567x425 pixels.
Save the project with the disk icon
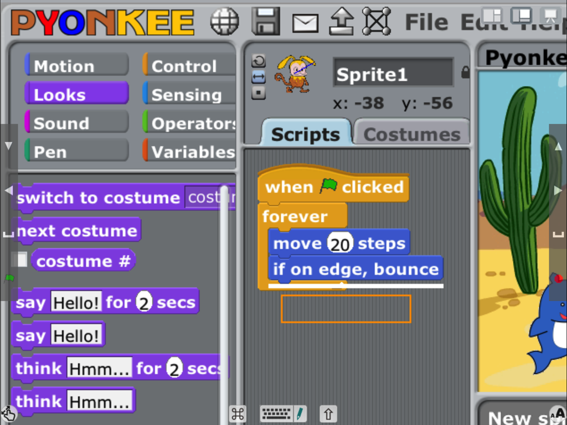tap(266, 21)
